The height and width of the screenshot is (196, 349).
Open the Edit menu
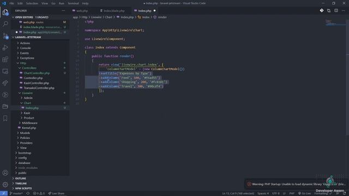coord(20,3)
